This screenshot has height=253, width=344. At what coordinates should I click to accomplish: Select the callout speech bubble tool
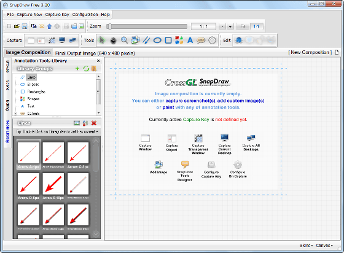click(201, 41)
